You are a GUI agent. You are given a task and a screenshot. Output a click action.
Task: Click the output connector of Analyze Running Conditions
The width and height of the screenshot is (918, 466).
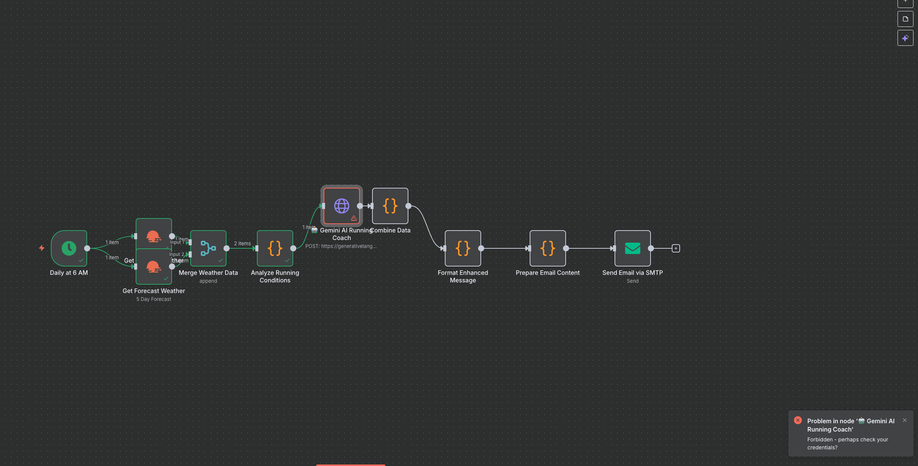tap(293, 248)
